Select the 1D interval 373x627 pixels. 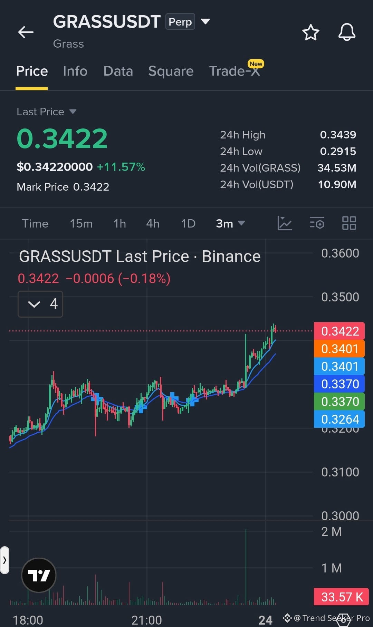pyautogui.click(x=188, y=223)
